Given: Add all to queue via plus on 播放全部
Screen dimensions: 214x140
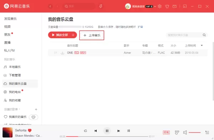Looking at the screenshot, I should (x=73, y=35).
